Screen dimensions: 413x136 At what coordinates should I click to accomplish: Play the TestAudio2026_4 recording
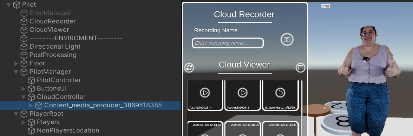(205, 93)
